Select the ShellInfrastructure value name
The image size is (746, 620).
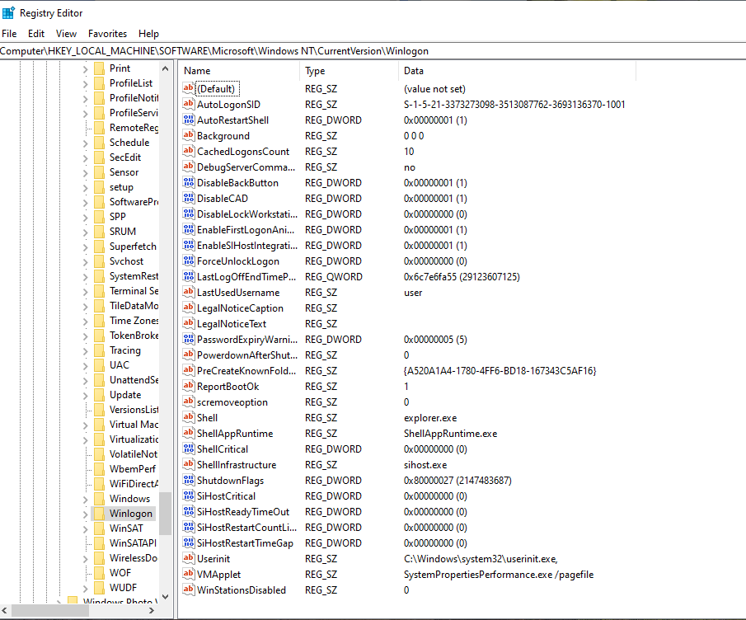237,465
